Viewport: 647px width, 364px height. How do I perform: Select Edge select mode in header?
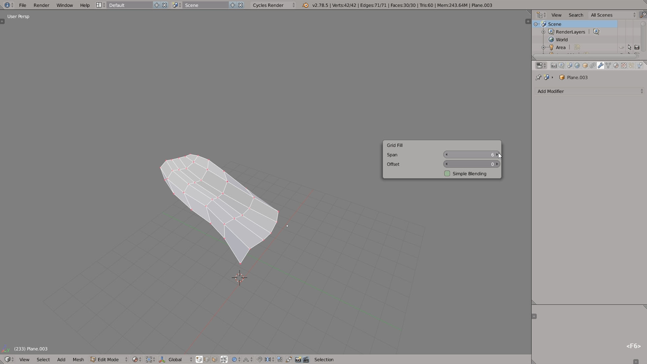207,360
